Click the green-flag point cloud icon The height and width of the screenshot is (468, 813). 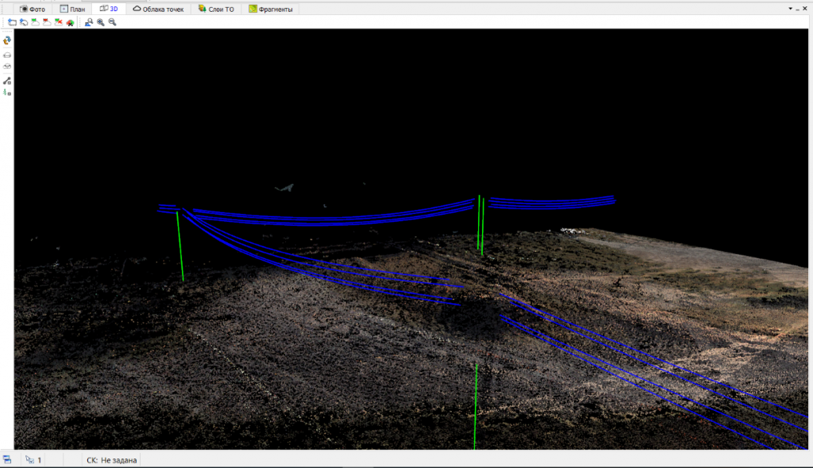click(35, 22)
